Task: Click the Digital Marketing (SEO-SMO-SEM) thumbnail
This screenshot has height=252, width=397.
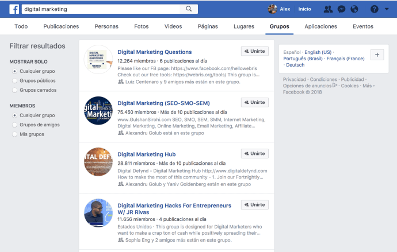Action: [x=98, y=111]
